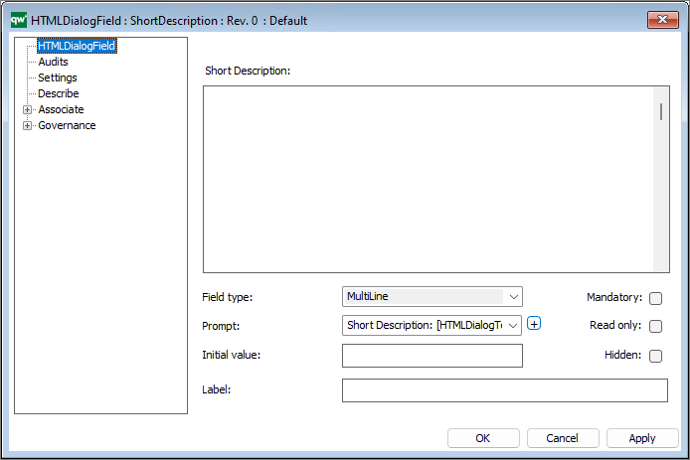Check the Hidden checkbox
Image resolution: width=690 pixels, height=460 pixels.
click(x=655, y=356)
